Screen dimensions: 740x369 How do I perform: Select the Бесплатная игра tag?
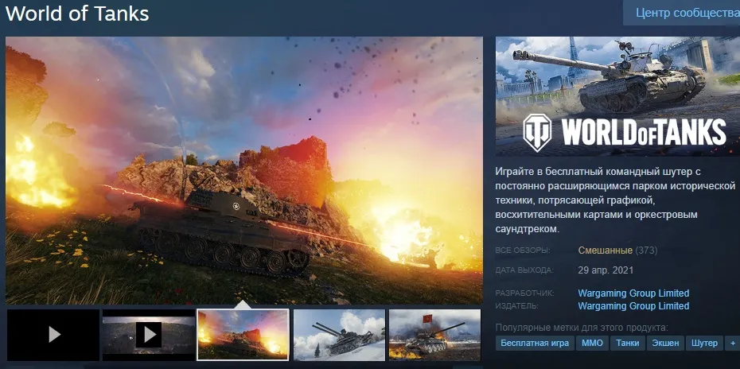click(535, 343)
